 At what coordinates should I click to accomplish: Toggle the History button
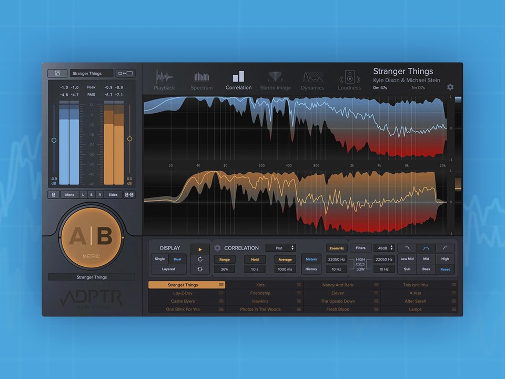tap(311, 269)
